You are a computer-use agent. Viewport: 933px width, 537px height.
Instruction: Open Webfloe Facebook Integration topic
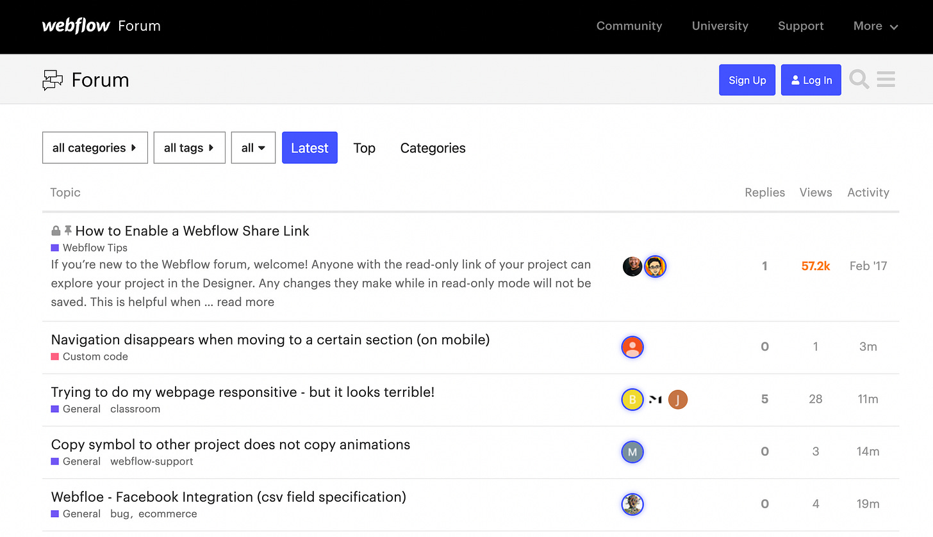229,497
